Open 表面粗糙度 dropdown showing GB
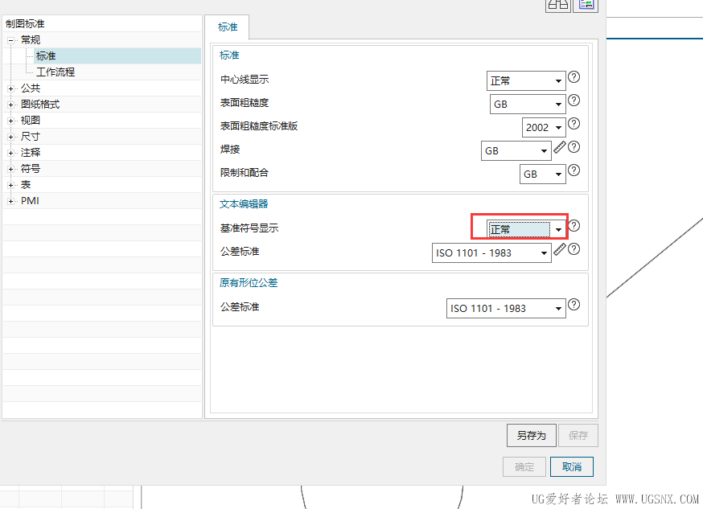This screenshot has height=509, width=703. [528, 104]
